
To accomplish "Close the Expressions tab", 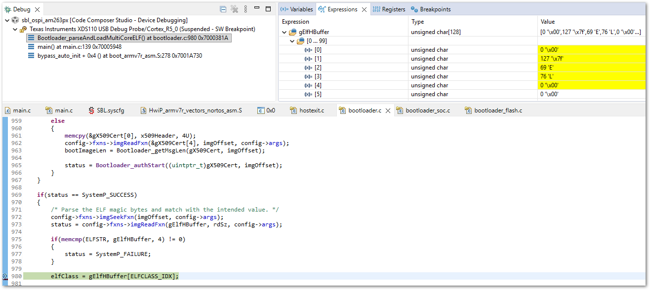I will pyautogui.click(x=364, y=9).
